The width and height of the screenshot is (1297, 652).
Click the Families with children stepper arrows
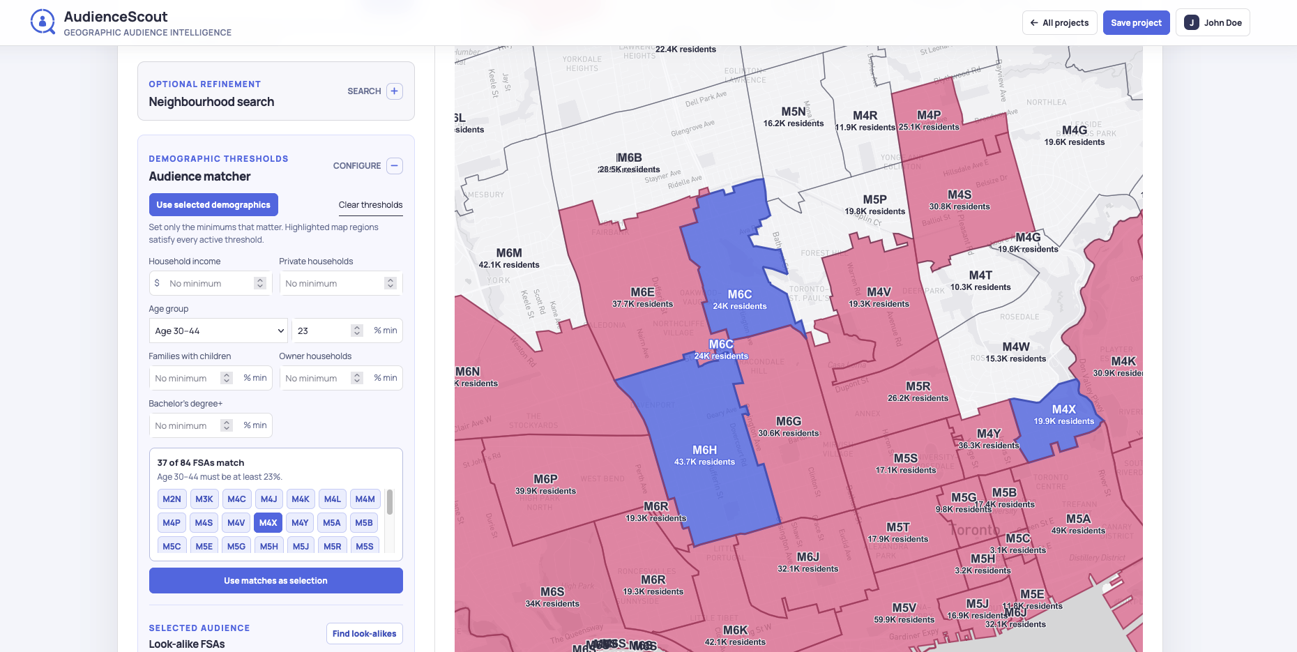coord(227,378)
